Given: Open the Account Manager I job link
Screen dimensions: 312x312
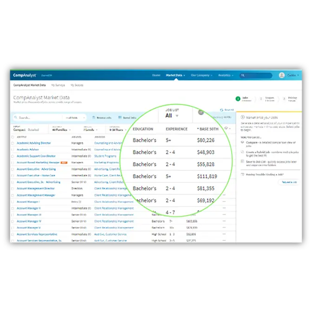Looking at the screenshot, I should click(28, 202).
